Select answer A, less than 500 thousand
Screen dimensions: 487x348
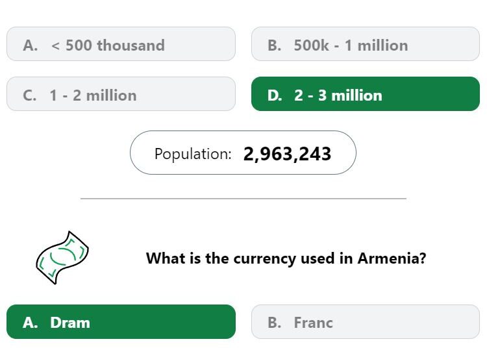pyautogui.click(x=121, y=43)
